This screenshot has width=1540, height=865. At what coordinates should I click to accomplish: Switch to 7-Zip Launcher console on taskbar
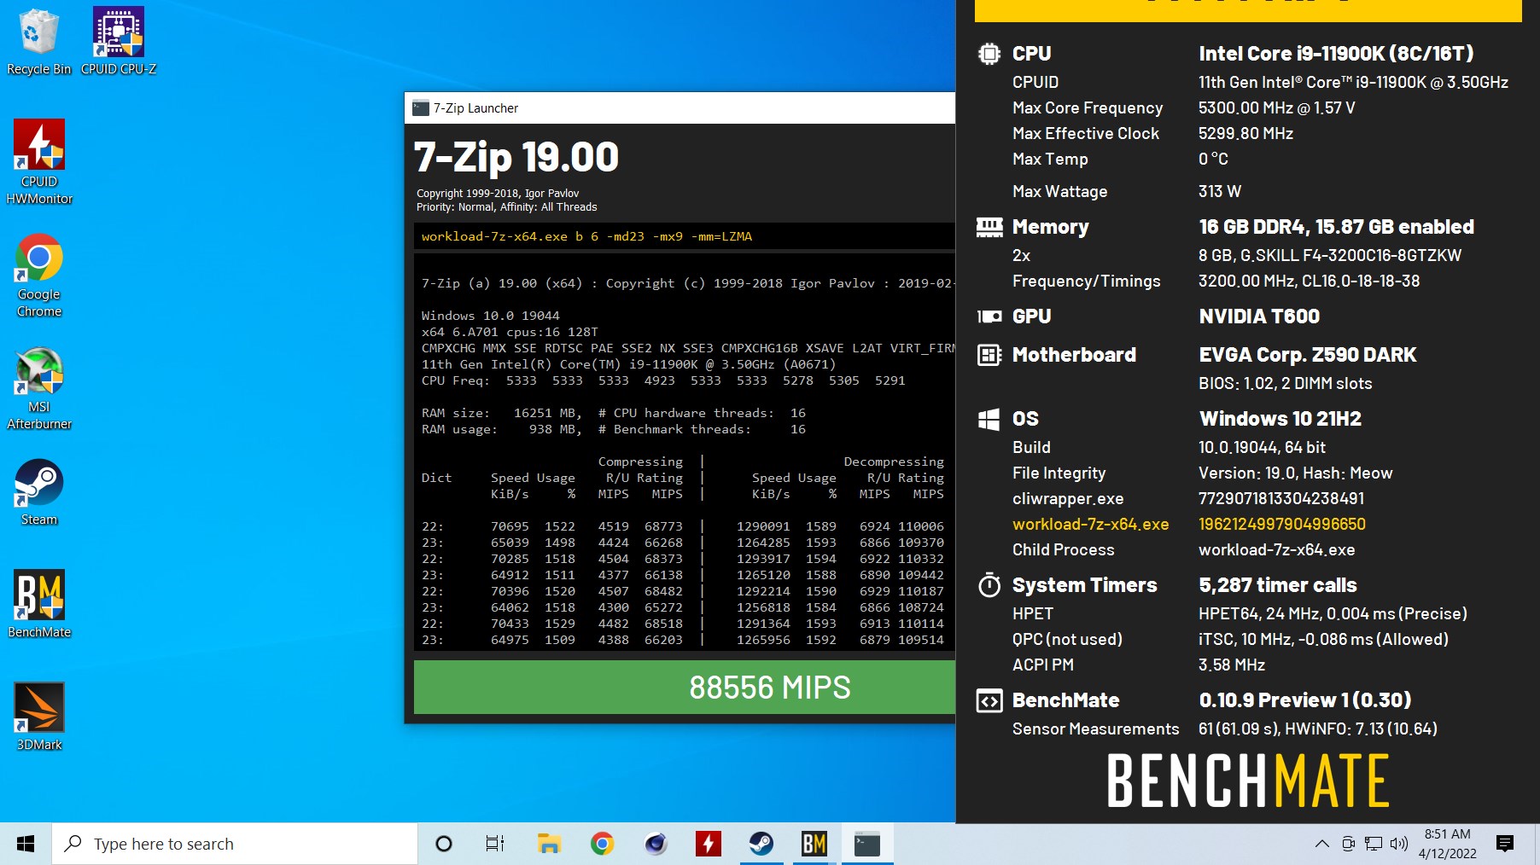coord(867,844)
